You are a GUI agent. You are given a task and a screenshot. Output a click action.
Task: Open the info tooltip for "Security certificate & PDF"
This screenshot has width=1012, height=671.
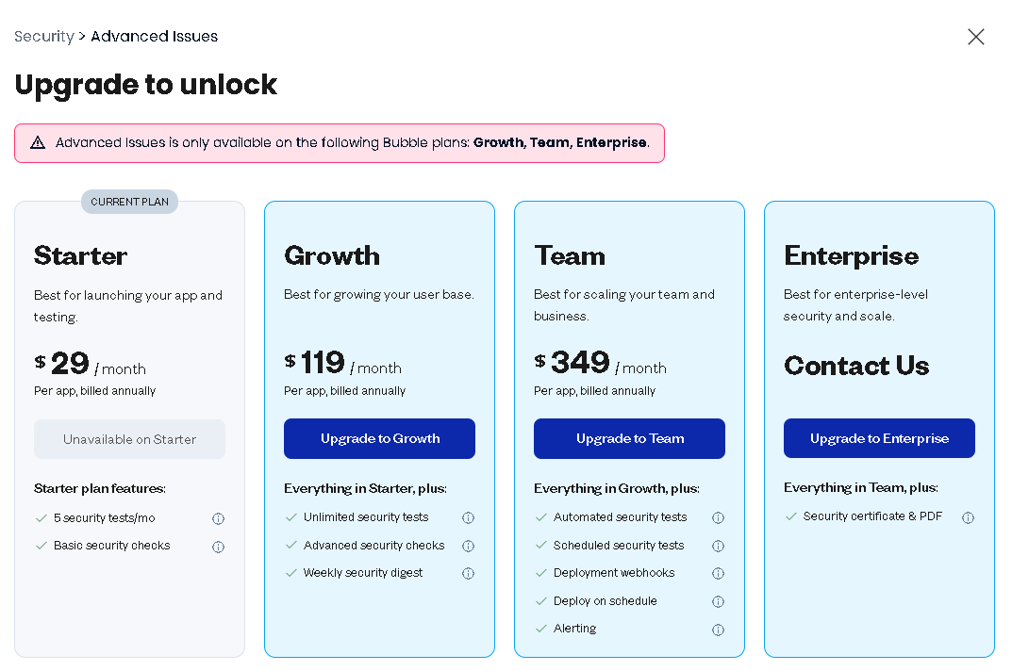(x=968, y=516)
